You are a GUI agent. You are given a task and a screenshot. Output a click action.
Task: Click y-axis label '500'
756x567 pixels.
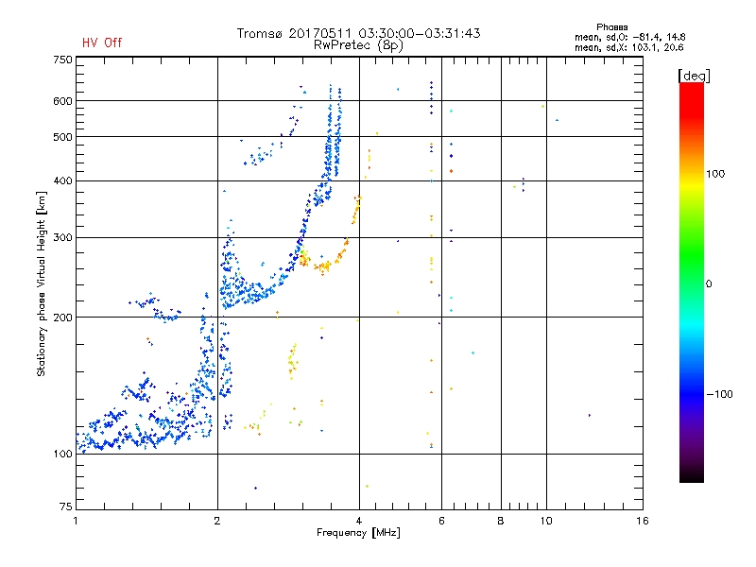click(x=62, y=137)
